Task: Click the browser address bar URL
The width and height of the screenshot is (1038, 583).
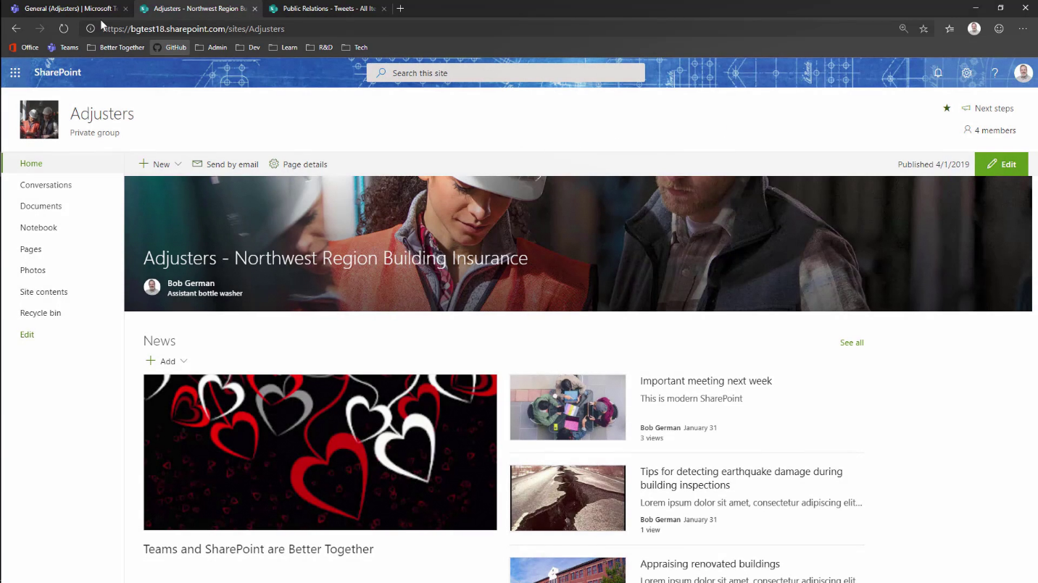Action: 194,28
